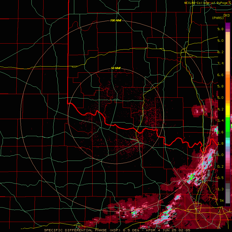Viewport: 232px width, 232px height.
Task: Click the TH threshold label on scale
Action: pyautogui.click(x=221, y=201)
